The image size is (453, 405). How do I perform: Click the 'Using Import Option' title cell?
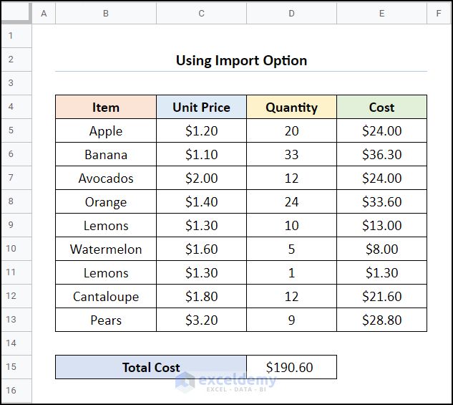(x=241, y=60)
